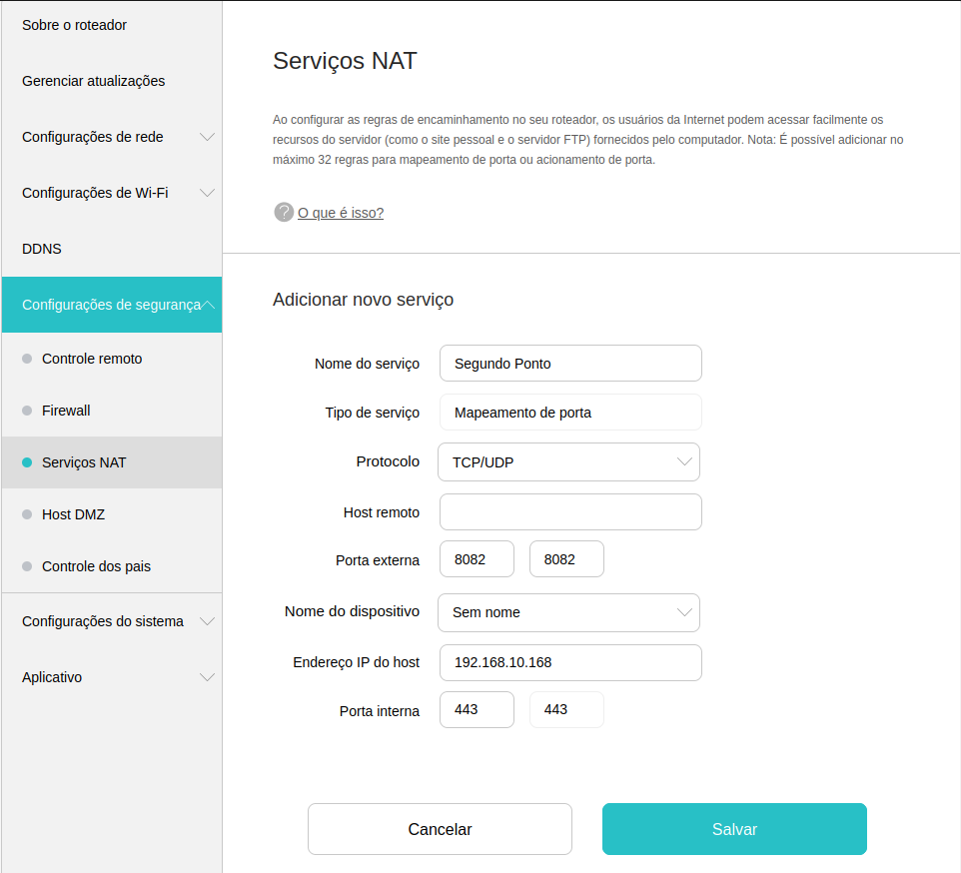Click the question mark help icon
This screenshot has width=961, height=873.
pos(284,212)
